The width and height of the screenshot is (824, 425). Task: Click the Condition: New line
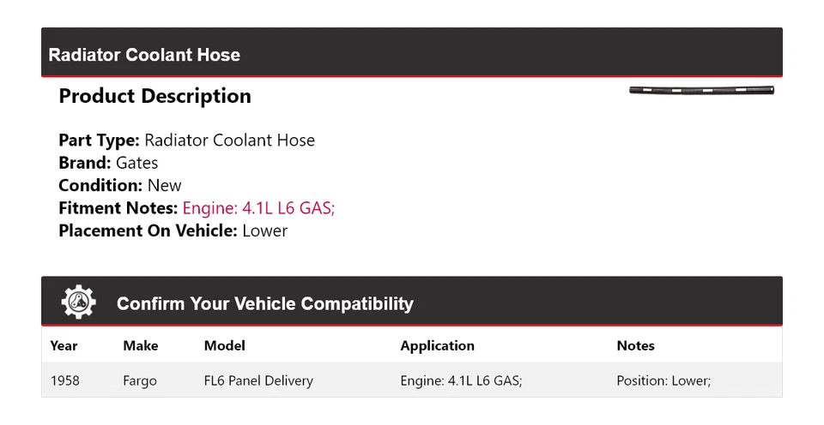pos(120,185)
